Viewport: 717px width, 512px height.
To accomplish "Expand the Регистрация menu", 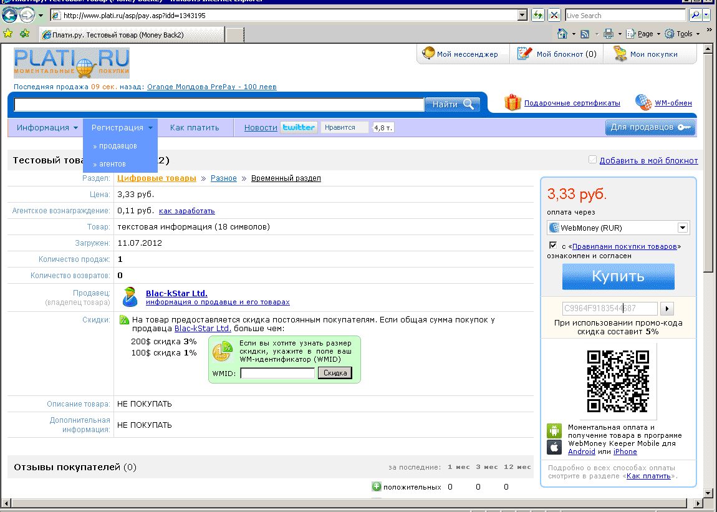I will [121, 128].
